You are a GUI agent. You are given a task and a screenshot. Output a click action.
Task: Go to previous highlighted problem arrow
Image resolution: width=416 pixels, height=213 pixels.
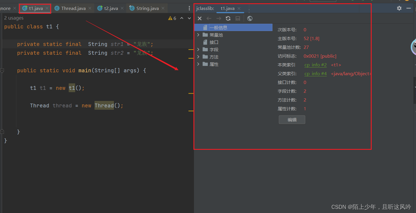click(182, 18)
